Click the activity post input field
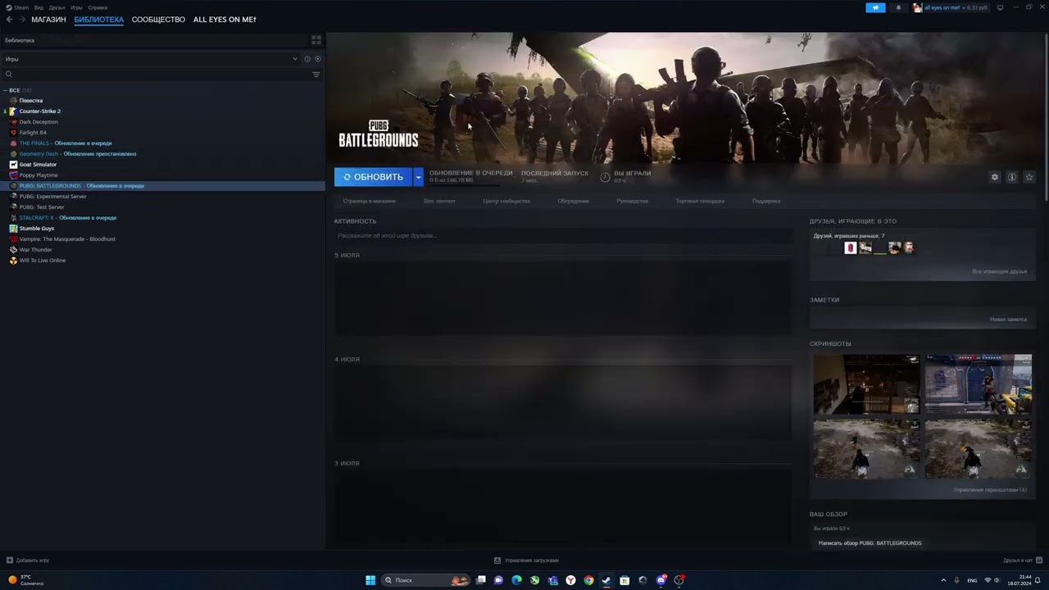The height and width of the screenshot is (590, 1049). pos(563,236)
